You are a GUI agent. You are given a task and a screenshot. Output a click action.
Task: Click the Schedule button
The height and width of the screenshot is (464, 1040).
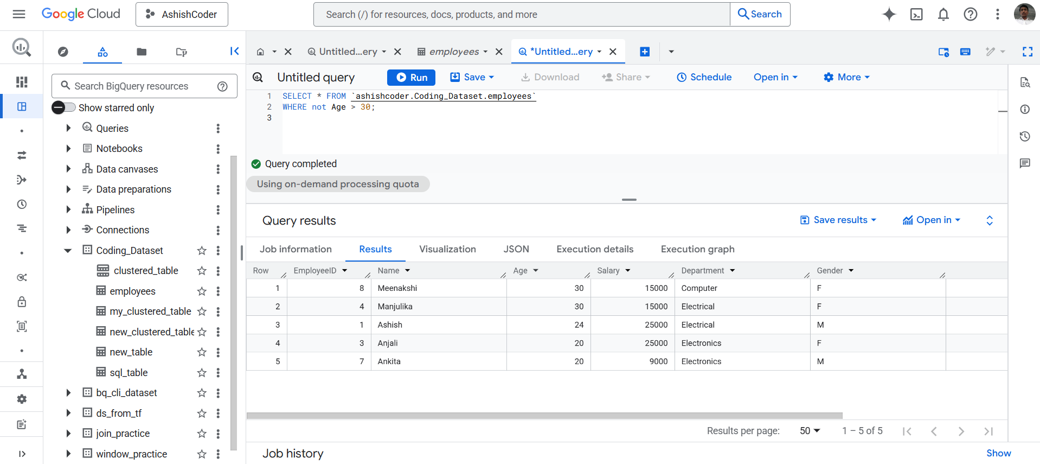click(x=704, y=77)
